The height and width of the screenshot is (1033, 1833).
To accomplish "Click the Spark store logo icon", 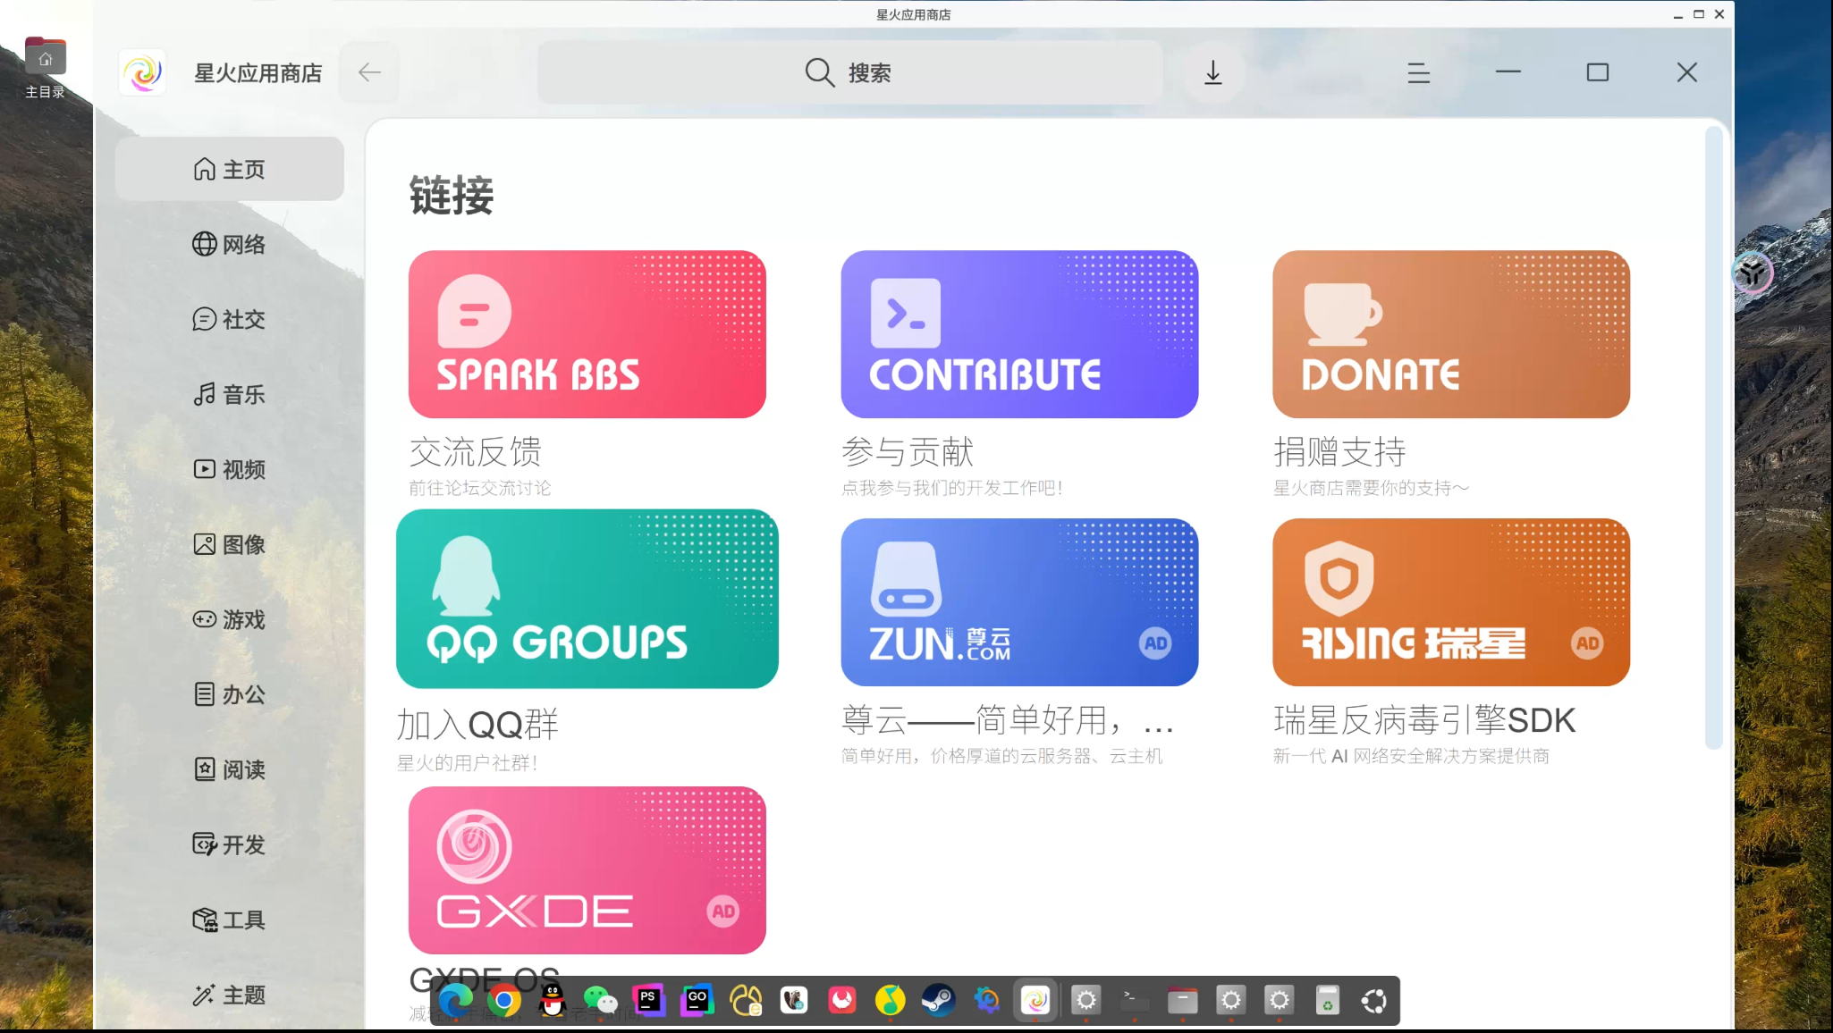I will tap(143, 72).
